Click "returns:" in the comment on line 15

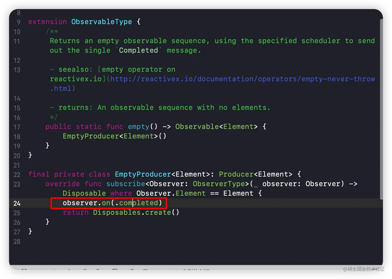[x=75, y=108]
